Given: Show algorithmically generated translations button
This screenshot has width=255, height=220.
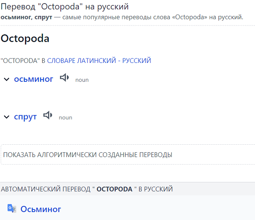Looking at the screenshot, I should 128,154.
